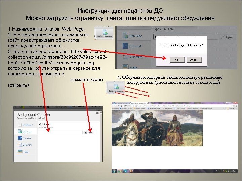This screenshot has height=181, width=242.
Task: Select Etherpad EP icon in top screenshot sidebar
Action: pyautogui.click(x=125, y=46)
